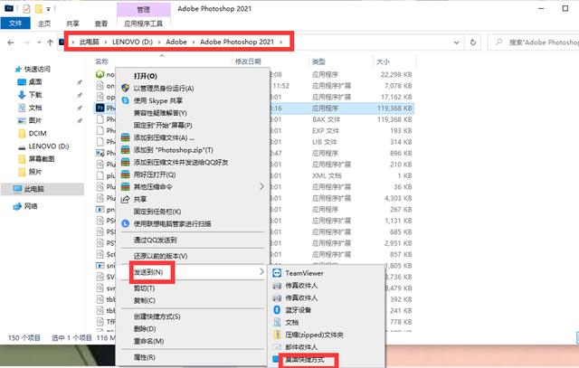Click the refresh address button
The width and height of the screenshot is (579, 368).
[x=473, y=42]
